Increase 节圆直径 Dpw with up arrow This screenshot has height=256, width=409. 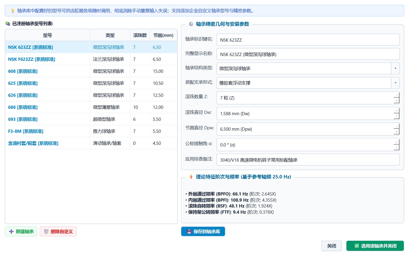(396, 126)
